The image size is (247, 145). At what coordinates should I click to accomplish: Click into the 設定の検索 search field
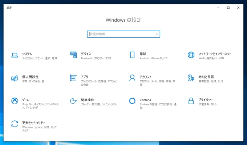123,34
